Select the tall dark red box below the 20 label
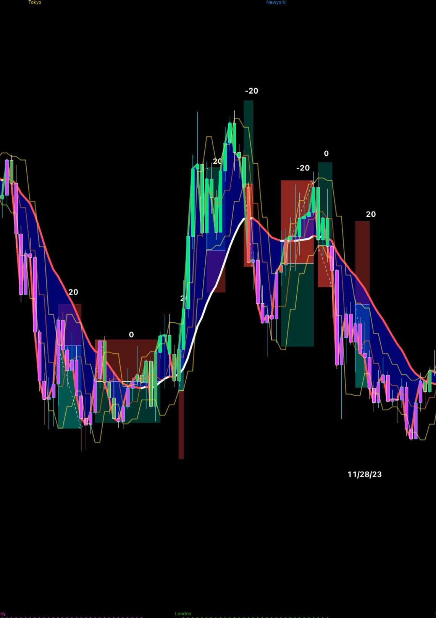This screenshot has width=436, height=618. point(362,263)
